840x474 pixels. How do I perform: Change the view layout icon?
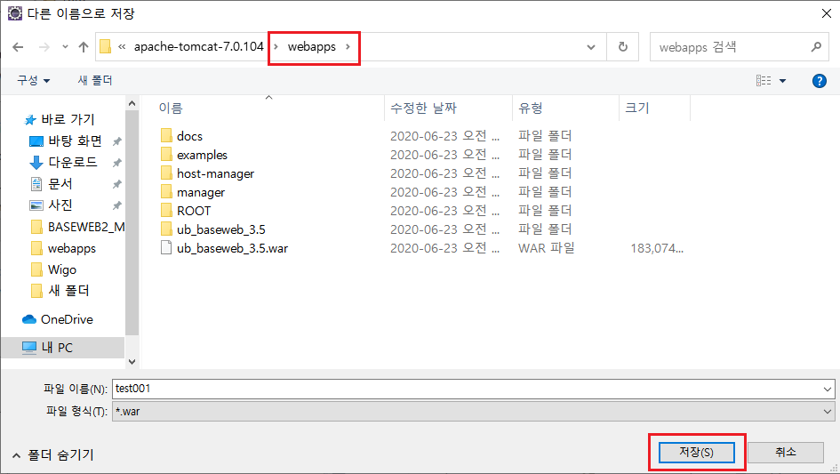click(x=764, y=80)
